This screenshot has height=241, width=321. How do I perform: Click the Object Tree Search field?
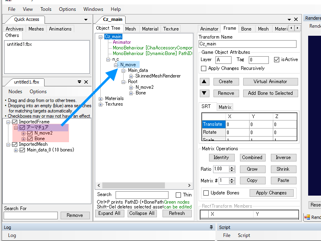[x=142, y=195]
